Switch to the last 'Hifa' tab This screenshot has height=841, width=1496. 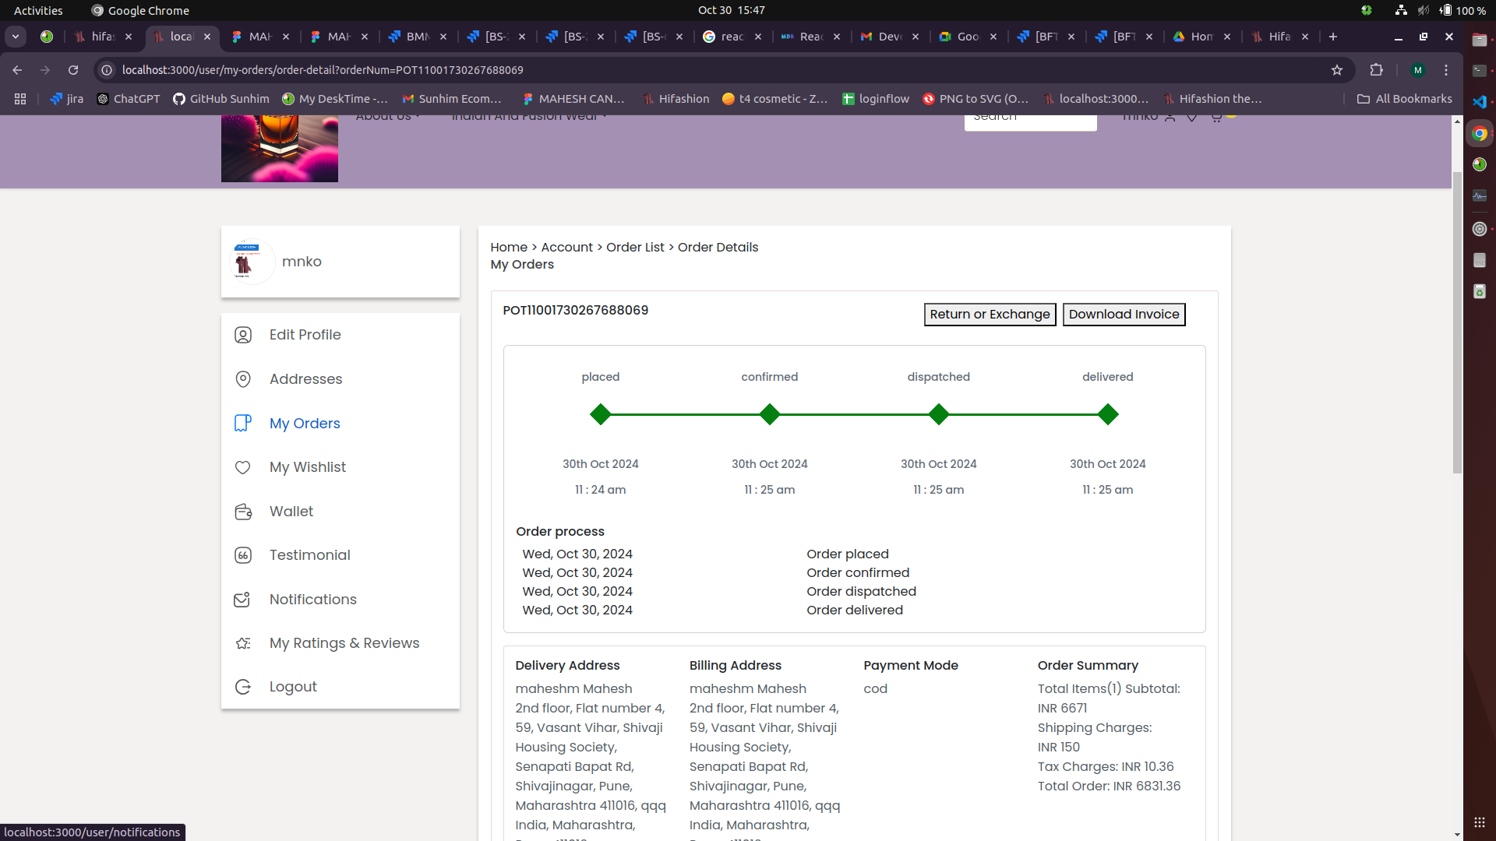point(1279,37)
